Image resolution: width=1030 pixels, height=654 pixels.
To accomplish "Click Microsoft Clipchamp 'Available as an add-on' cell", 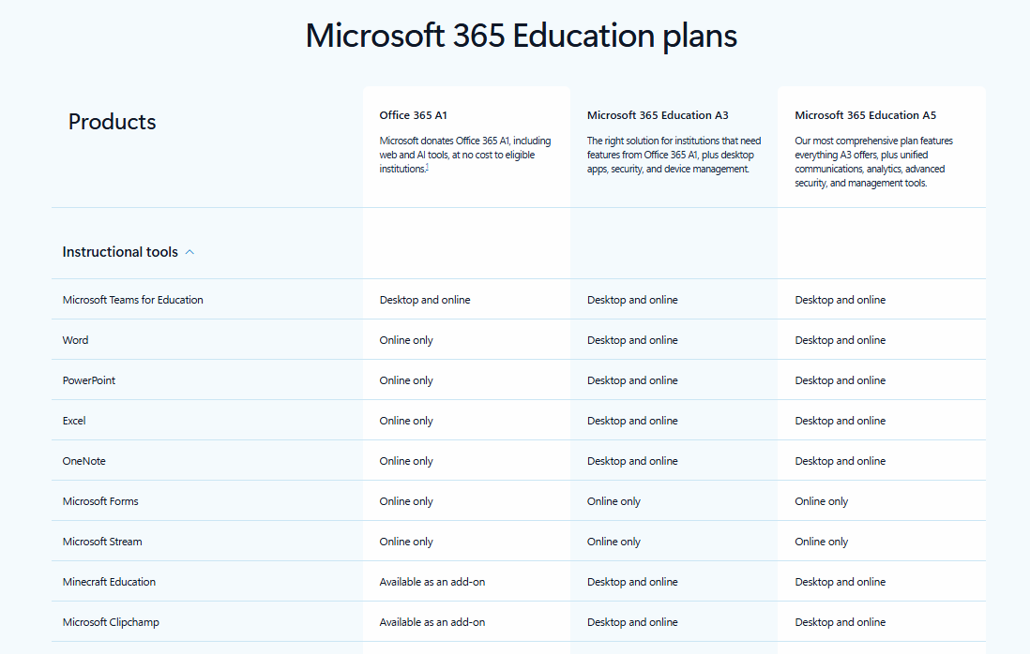I will click(432, 622).
